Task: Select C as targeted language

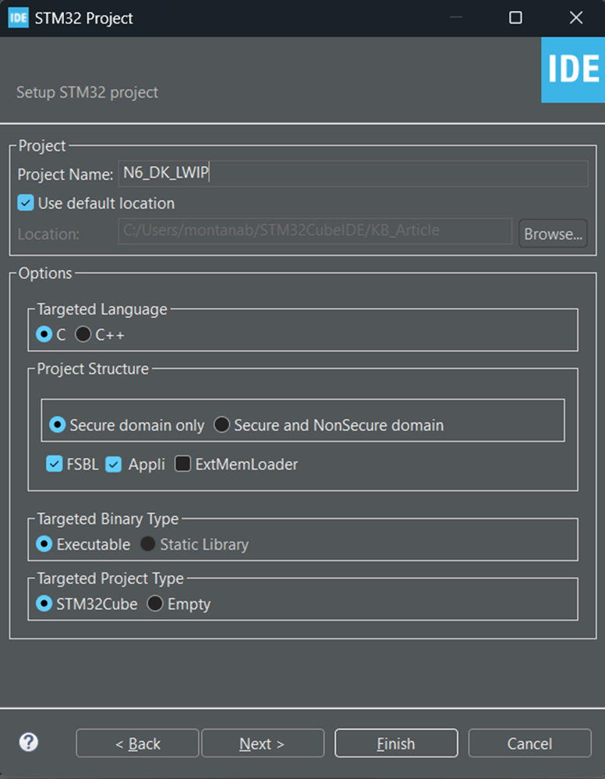Action: [44, 335]
